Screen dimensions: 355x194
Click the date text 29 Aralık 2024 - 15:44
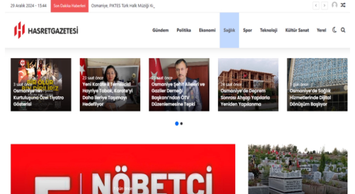click(x=29, y=6)
